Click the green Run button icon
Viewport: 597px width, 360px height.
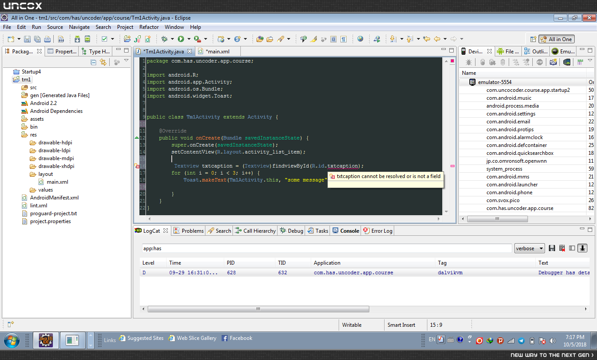(x=180, y=39)
